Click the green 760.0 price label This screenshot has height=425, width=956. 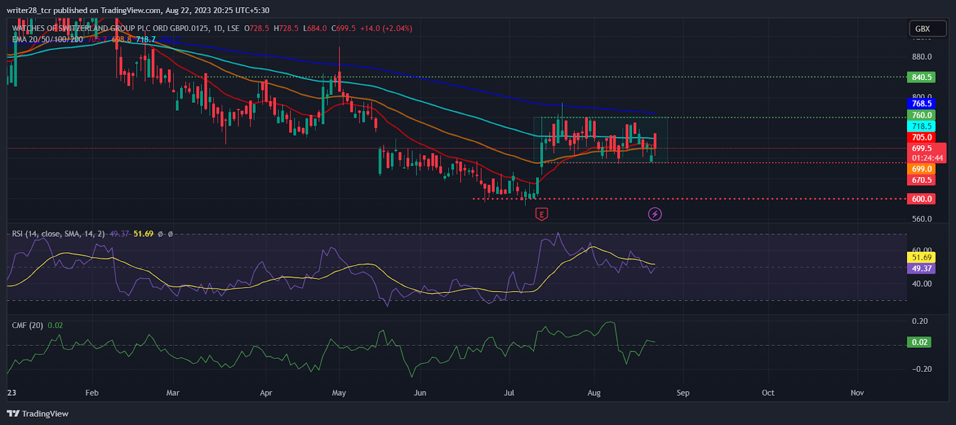[921, 115]
